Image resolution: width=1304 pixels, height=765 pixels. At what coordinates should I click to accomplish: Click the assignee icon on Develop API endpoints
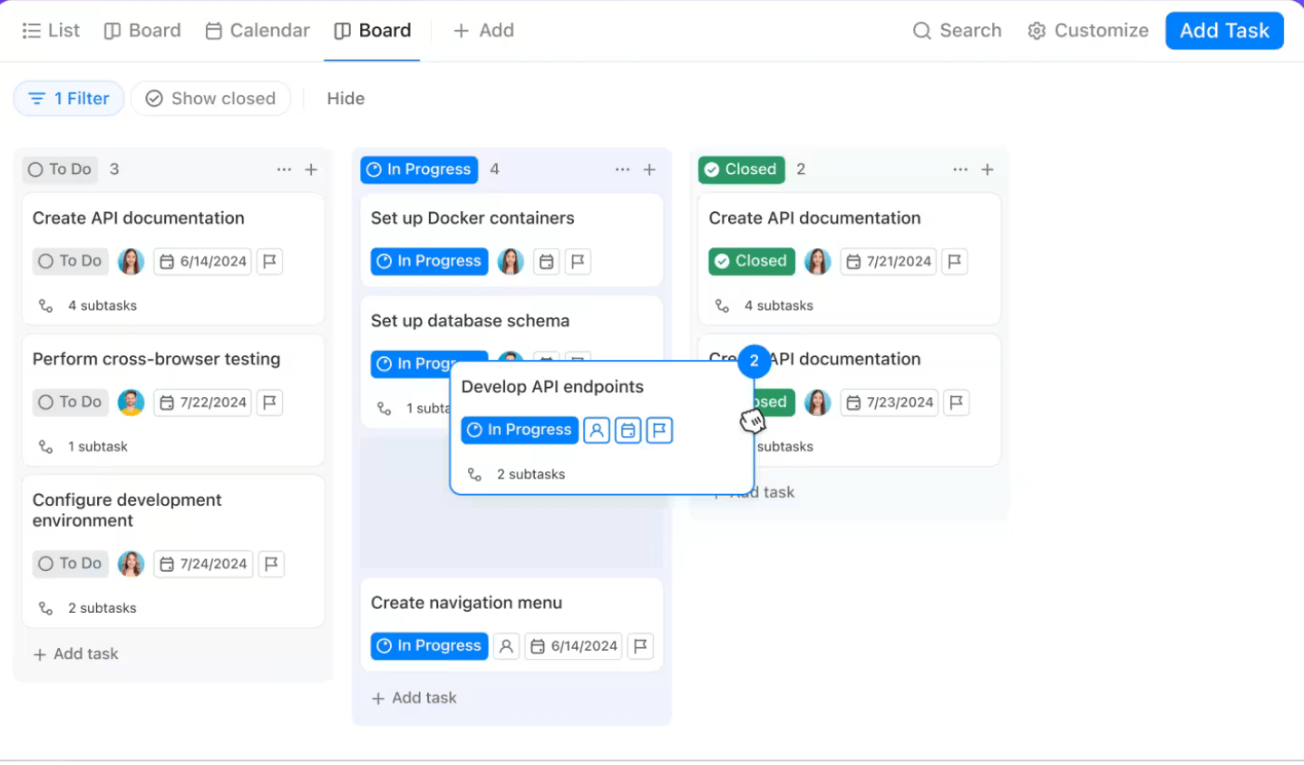point(596,431)
